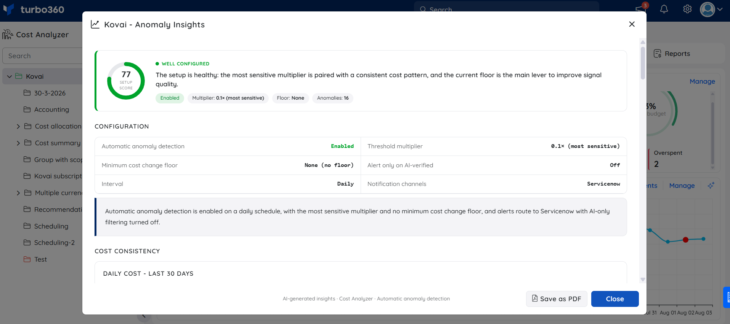Open the notifications bell
The image size is (730, 324).
pyautogui.click(x=664, y=9)
